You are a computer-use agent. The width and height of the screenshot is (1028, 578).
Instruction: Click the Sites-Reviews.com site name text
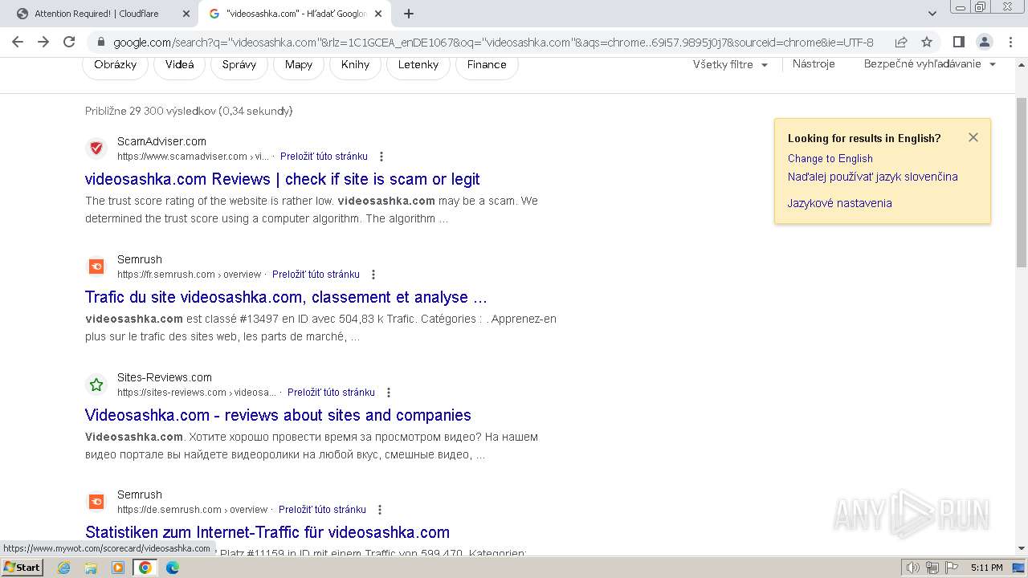165,377
